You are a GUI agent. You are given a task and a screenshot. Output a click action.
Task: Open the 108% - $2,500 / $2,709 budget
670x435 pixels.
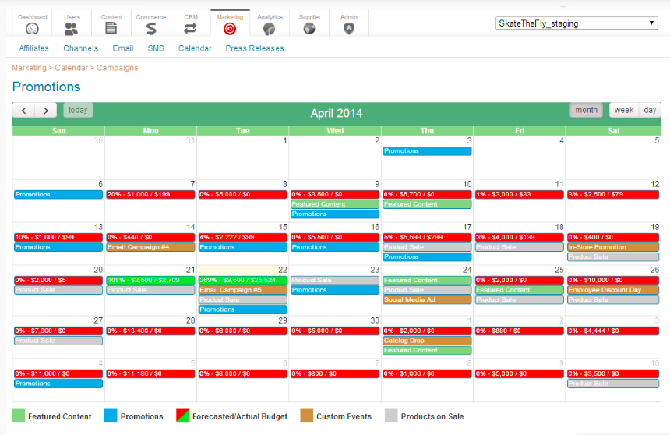(150, 280)
